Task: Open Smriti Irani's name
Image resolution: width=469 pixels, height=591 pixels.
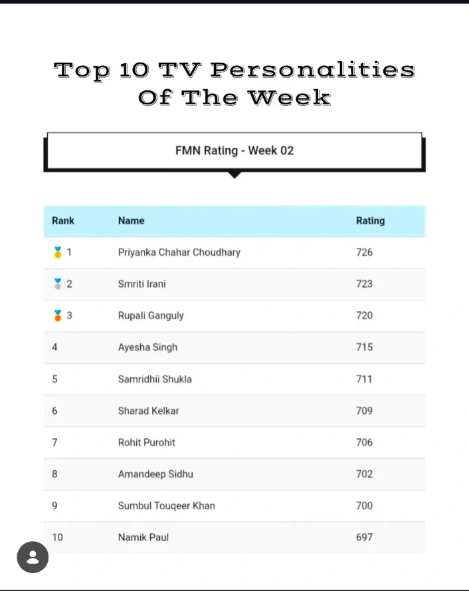Action: tap(141, 284)
